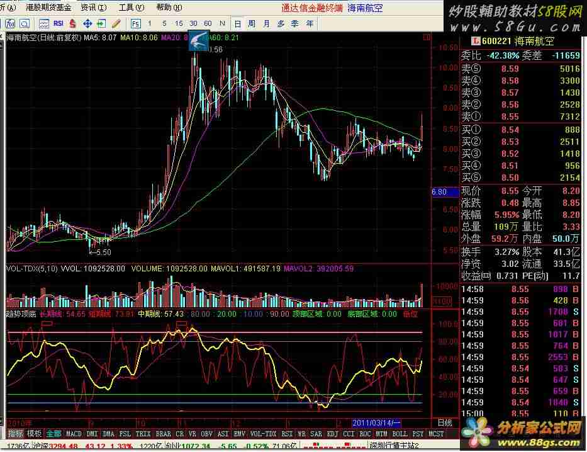This screenshot has width=587, height=452.
Task: Open the wave-line chart indicator icon
Action: 44,24
